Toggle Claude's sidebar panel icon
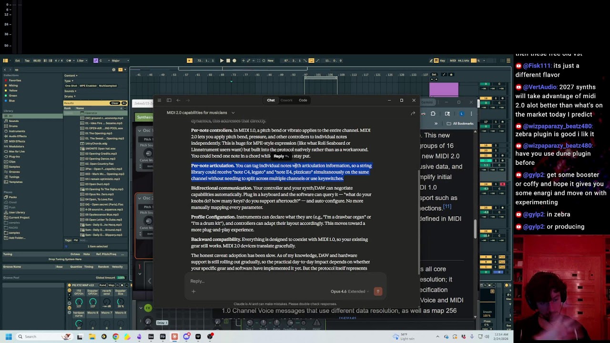 (x=169, y=101)
